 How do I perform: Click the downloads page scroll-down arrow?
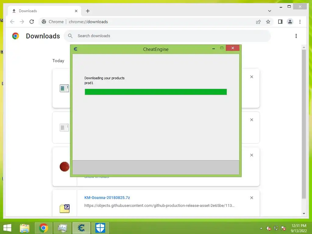click(304, 214)
